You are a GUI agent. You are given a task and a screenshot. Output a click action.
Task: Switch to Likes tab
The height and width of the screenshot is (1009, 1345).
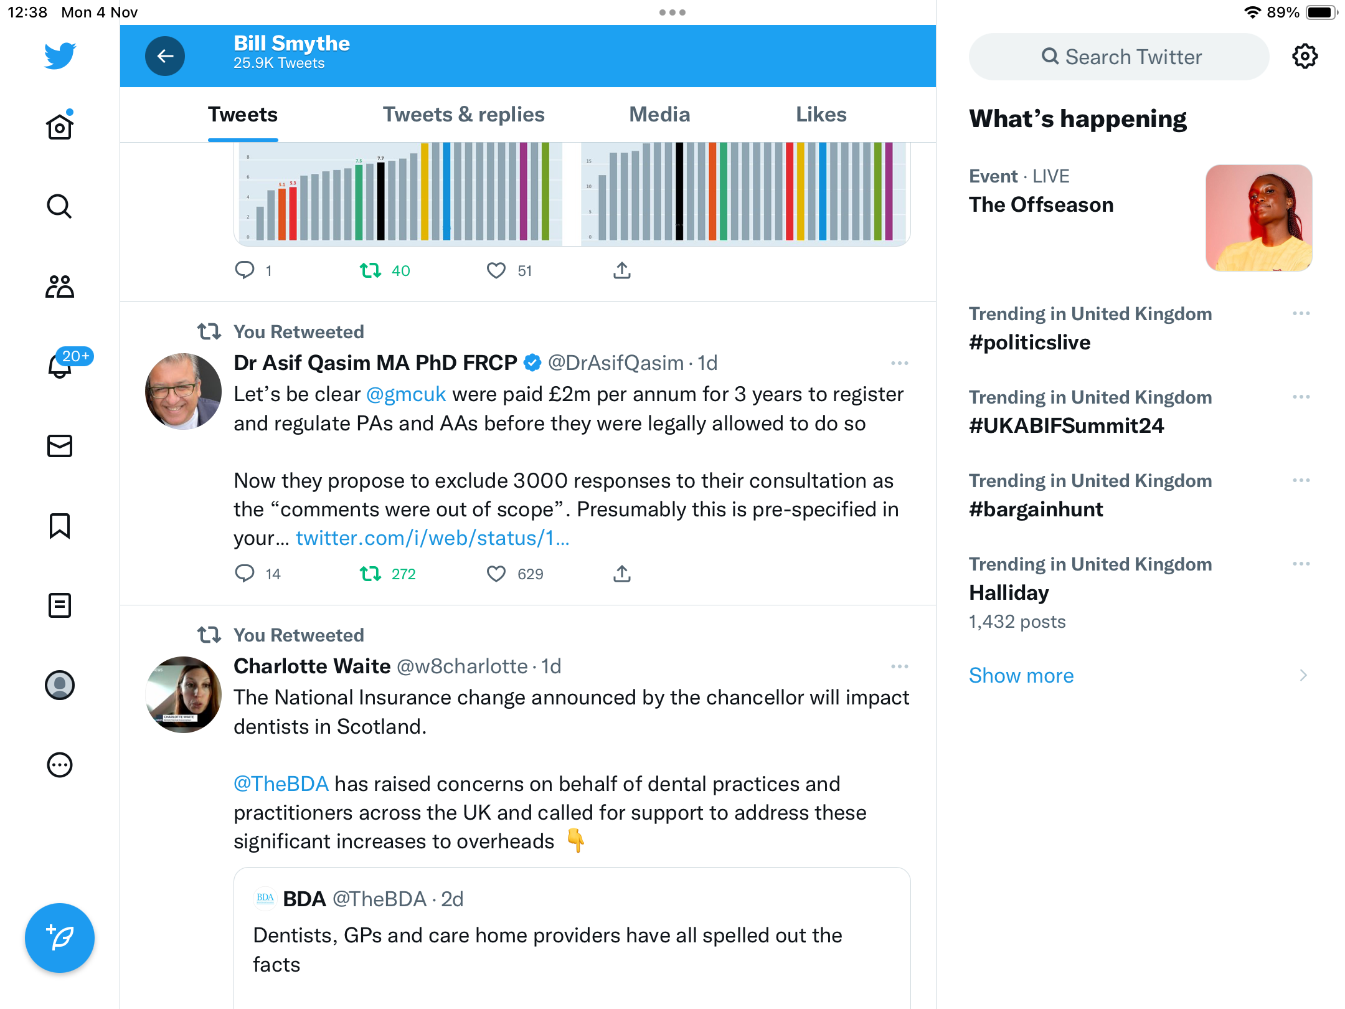click(x=821, y=115)
